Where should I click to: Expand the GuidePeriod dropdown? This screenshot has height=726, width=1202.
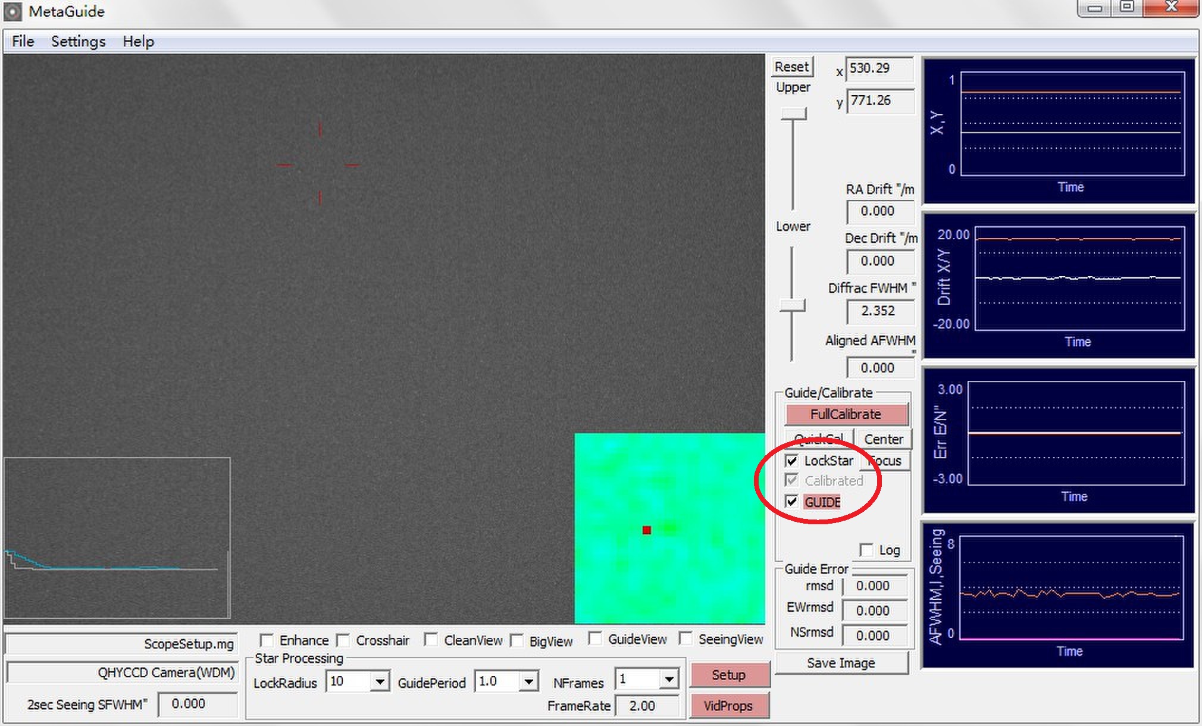pos(528,681)
